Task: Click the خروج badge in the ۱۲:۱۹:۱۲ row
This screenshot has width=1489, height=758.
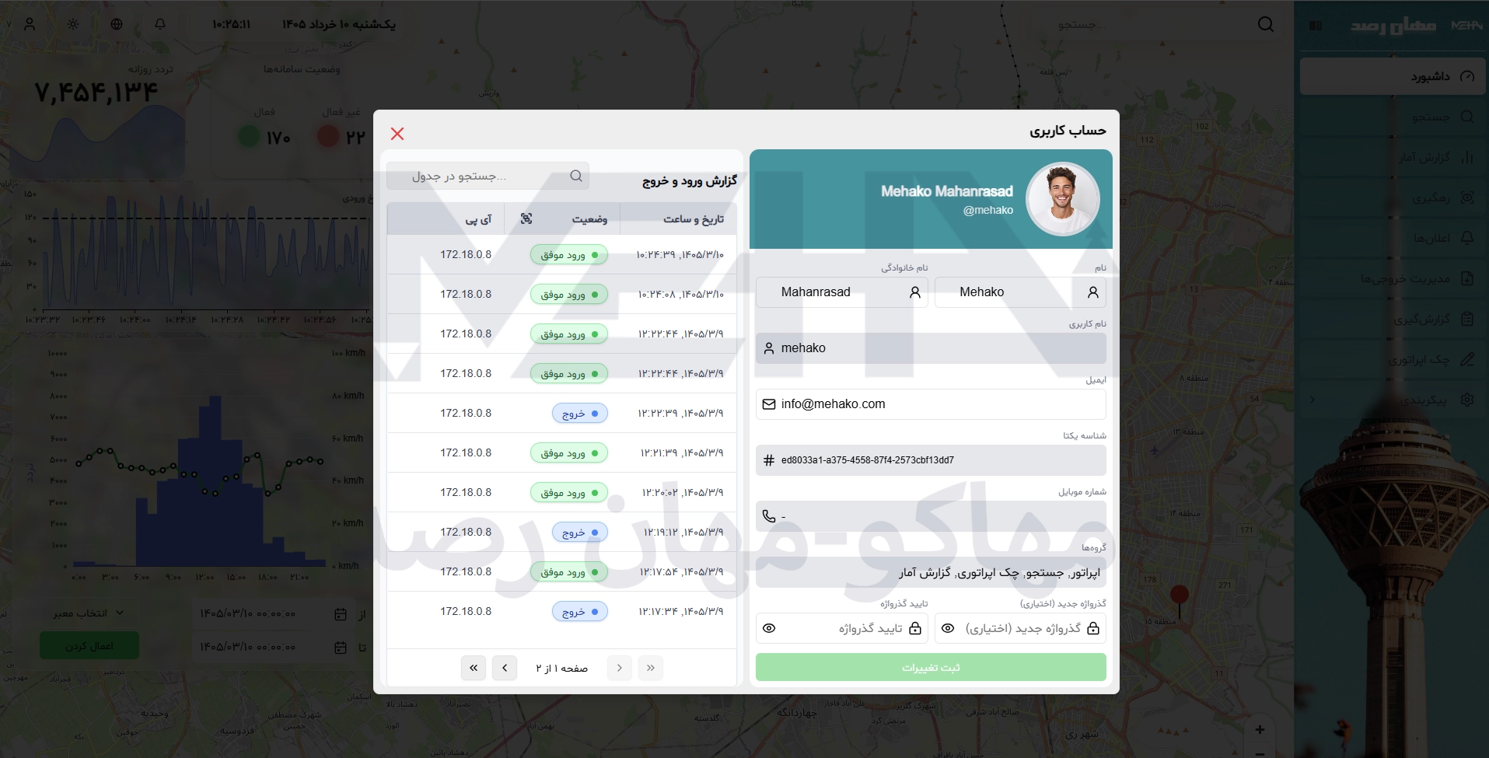Action: (580, 533)
